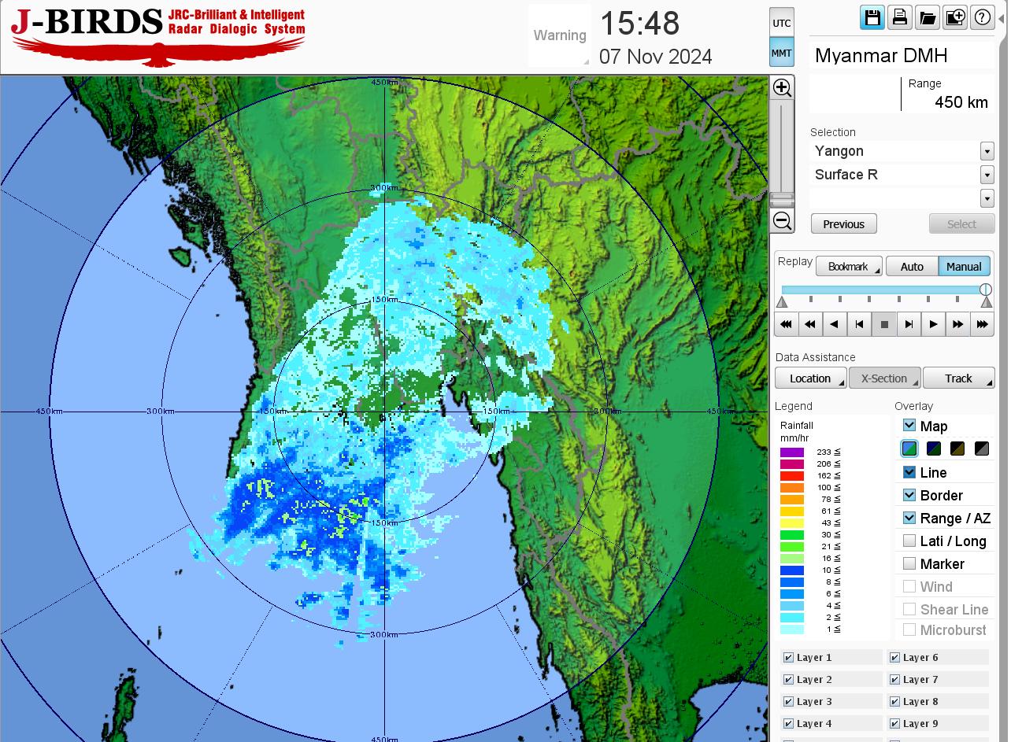
Task: Open the Location data assistance menu
Action: [x=811, y=378]
